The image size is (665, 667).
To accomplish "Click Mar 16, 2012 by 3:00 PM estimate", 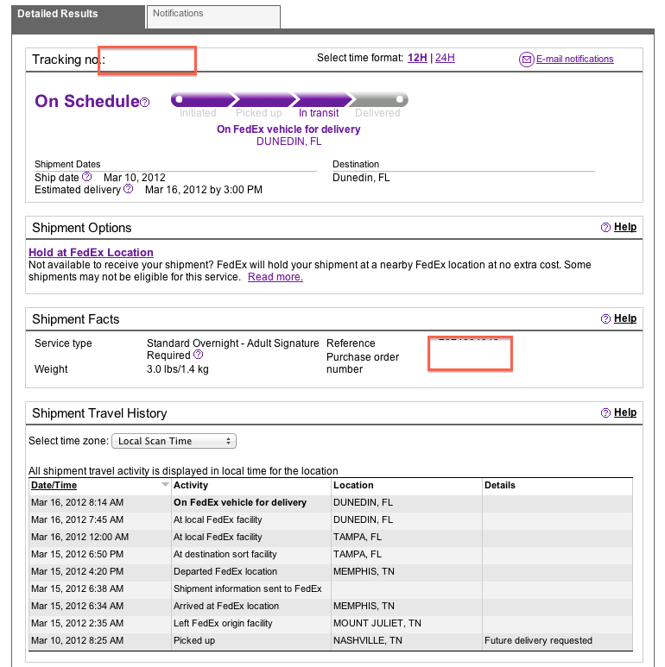I will pyautogui.click(x=204, y=190).
